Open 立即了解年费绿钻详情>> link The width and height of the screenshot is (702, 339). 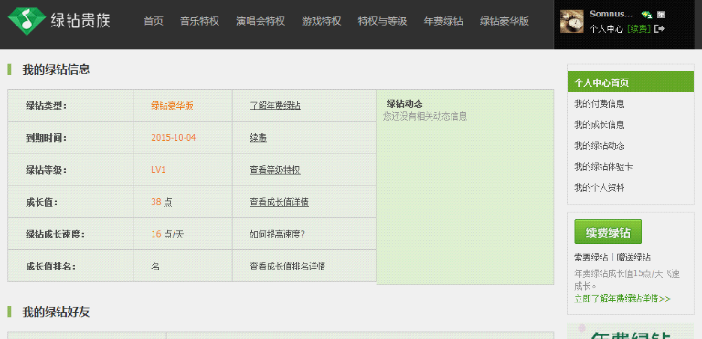coord(622,299)
